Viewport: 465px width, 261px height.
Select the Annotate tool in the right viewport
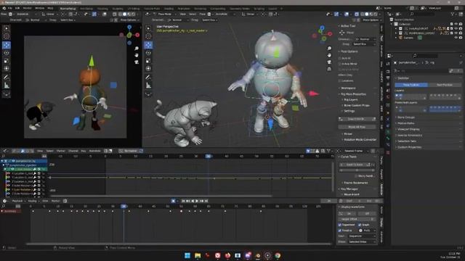(148, 78)
